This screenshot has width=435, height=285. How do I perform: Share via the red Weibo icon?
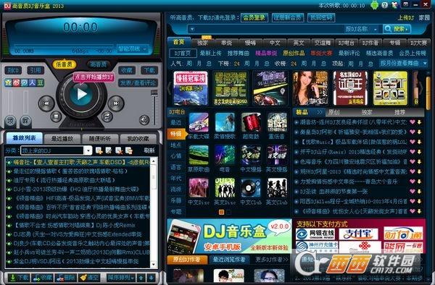pos(17,82)
